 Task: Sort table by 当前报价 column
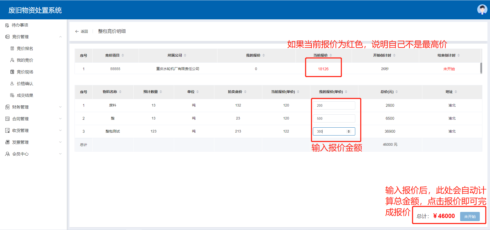pos(331,55)
